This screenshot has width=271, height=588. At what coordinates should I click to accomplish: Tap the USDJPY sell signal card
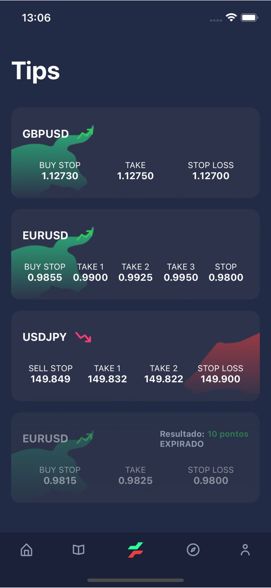135,356
